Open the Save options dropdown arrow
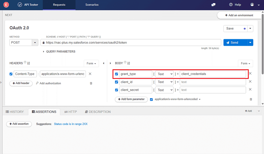The height and width of the screenshot is (154, 264). click(x=250, y=28)
